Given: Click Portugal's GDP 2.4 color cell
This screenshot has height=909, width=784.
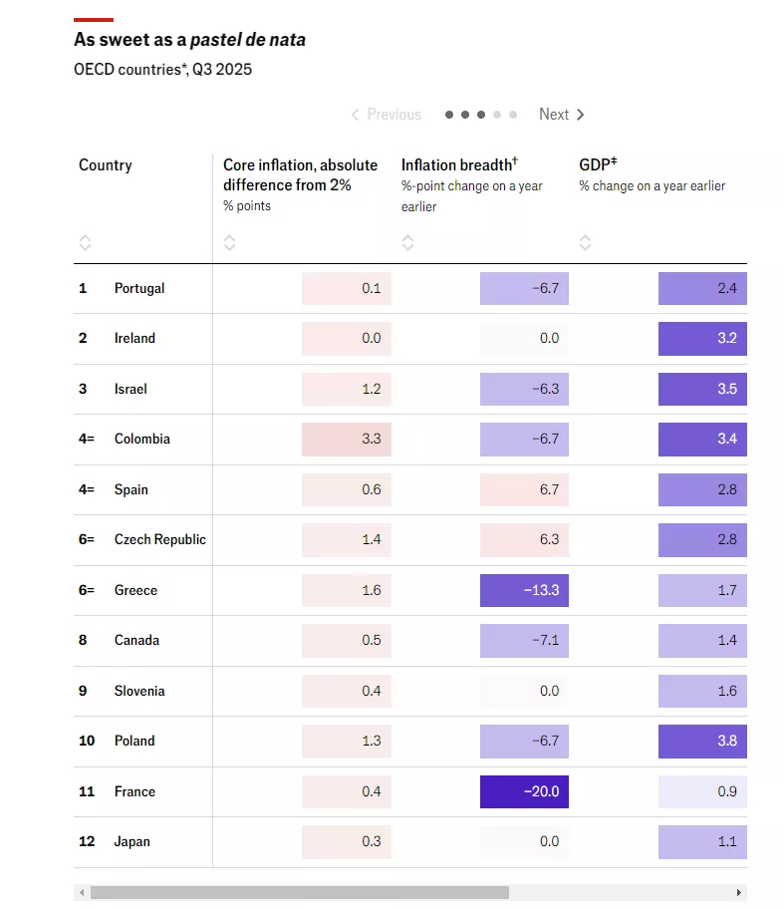Looking at the screenshot, I should click(702, 288).
